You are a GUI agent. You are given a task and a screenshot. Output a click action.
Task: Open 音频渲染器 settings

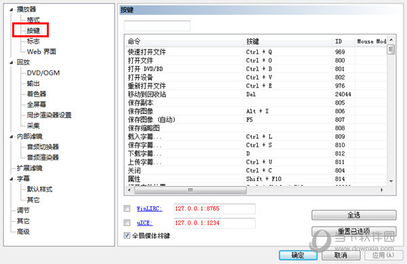[43, 157]
